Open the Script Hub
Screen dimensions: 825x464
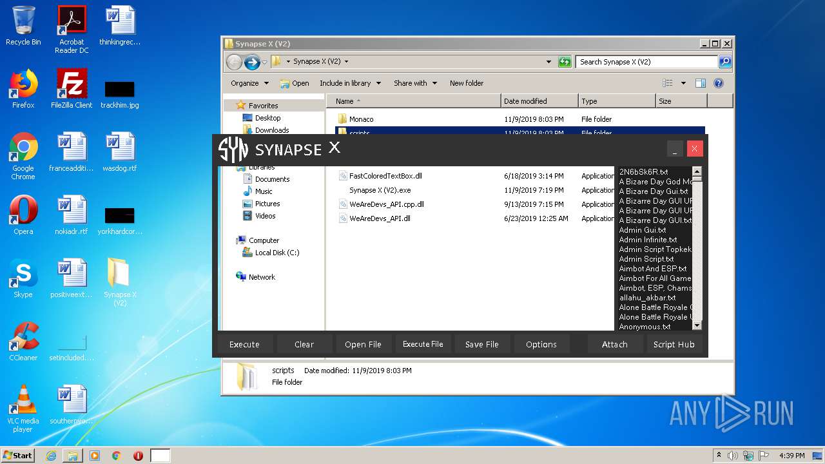tap(674, 344)
